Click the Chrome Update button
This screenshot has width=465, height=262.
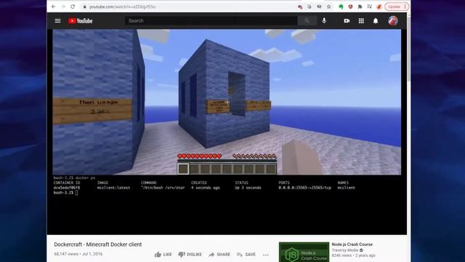click(397, 7)
